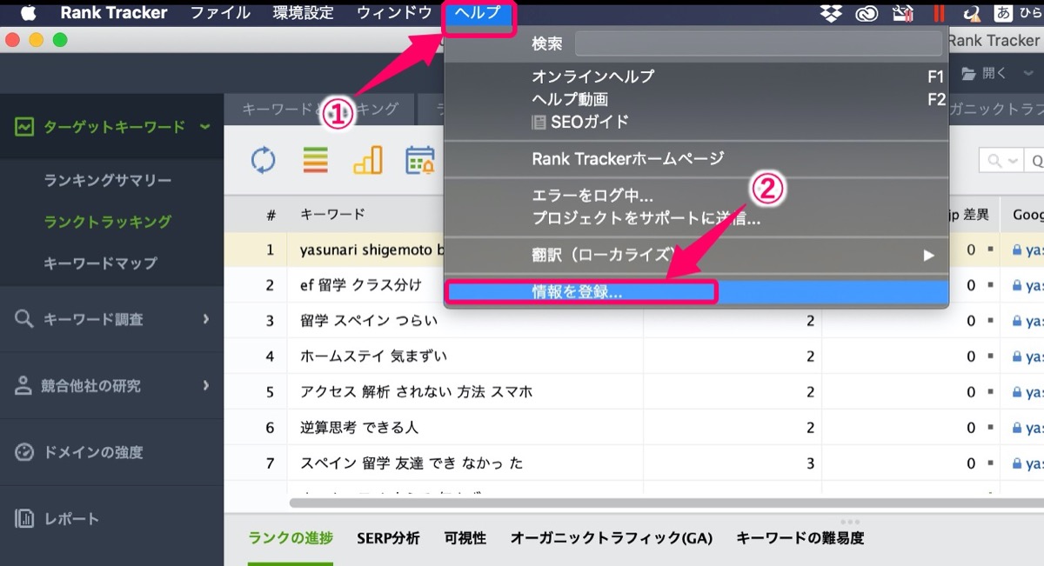Select the row アクセス 解析 されない 方法 スマホ
This screenshot has height=566, width=1044.
pyautogui.click(x=633, y=392)
